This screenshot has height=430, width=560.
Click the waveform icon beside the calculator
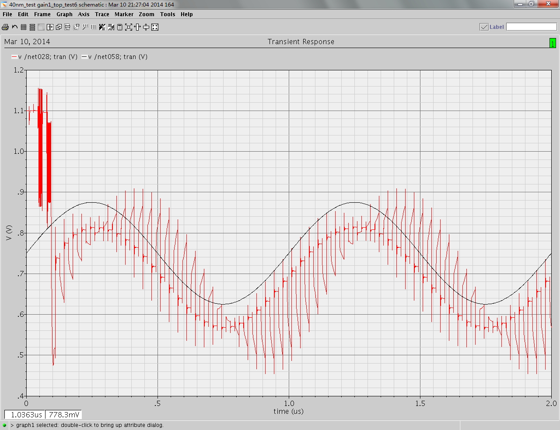coord(111,27)
